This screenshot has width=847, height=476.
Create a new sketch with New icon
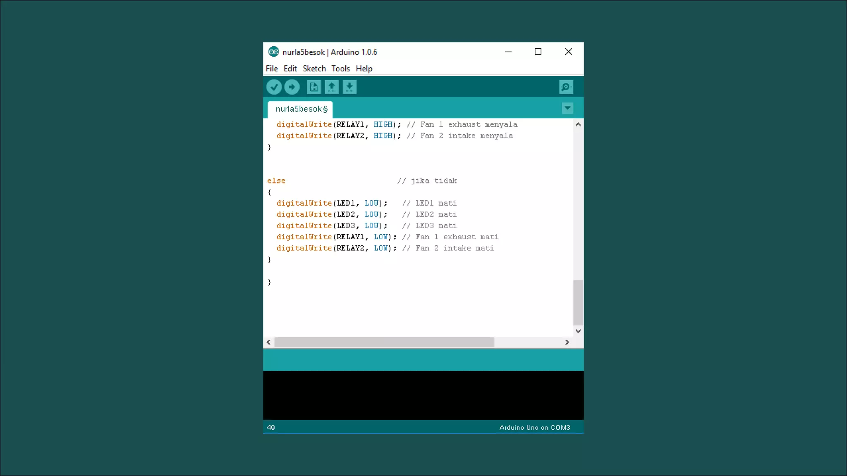(313, 87)
